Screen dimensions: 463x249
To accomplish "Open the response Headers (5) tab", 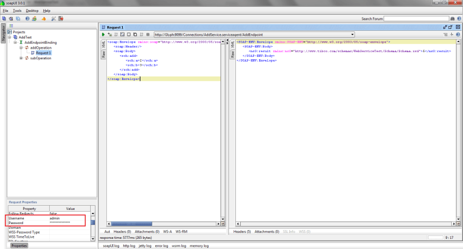I will click(242, 232).
